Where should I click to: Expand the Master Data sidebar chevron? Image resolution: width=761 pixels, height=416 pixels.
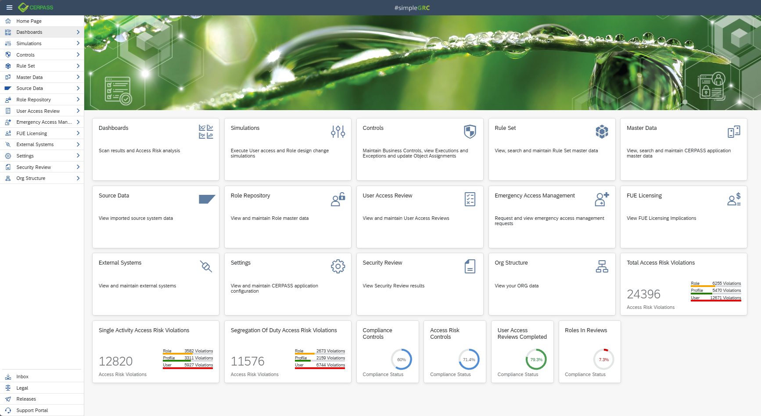click(x=78, y=77)
